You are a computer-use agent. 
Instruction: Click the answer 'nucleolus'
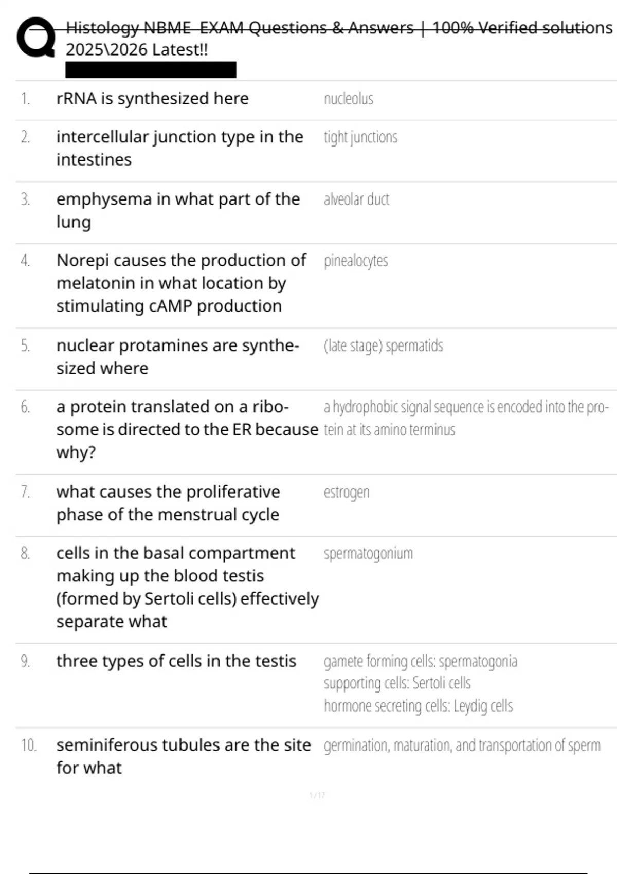[x=349, y=99]
